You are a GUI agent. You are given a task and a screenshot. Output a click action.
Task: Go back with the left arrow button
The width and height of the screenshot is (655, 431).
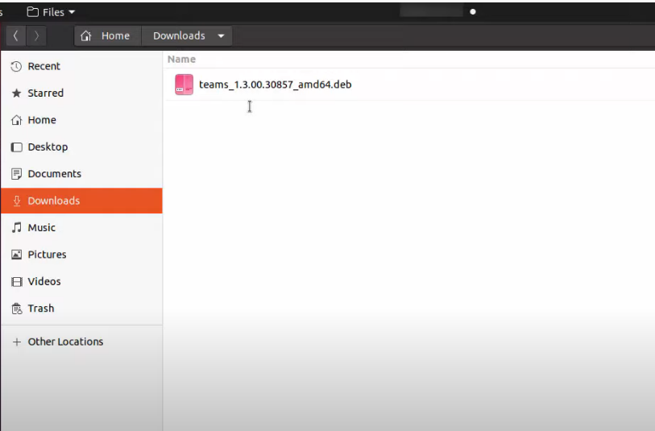coord(16,36)
